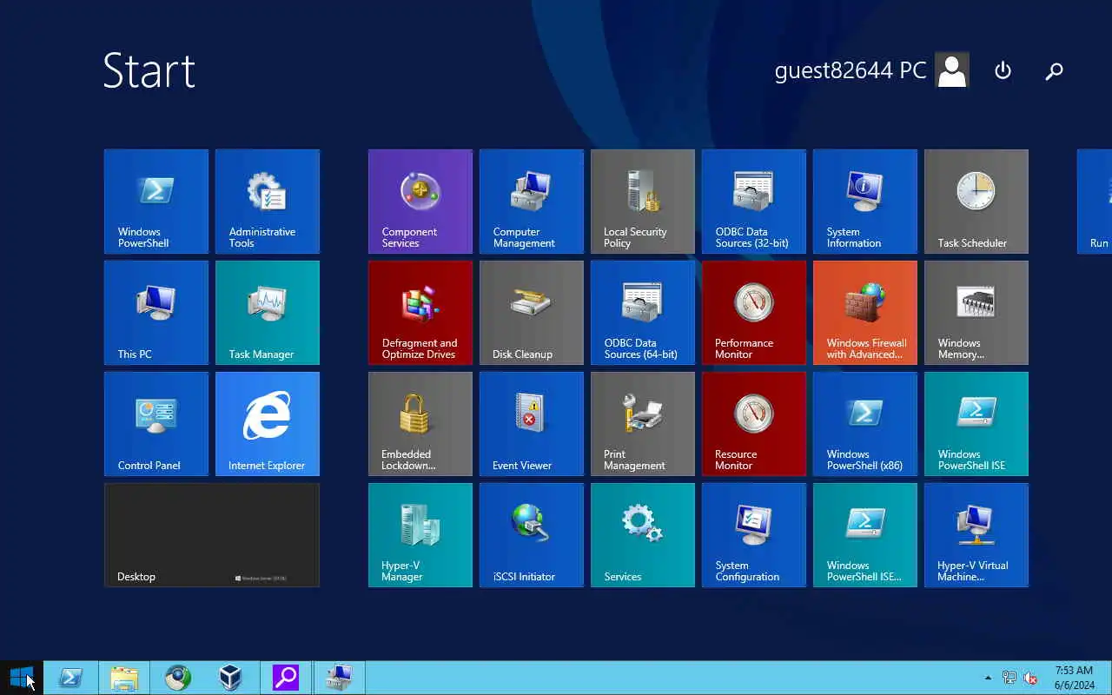Image resolution: width=1112 pixels, height=695 pixels.
Task: Open the VirtualBox cube icon in taskbar
Action: [232, 678]
